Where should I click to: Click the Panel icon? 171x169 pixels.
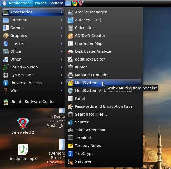[x=70, y=99]
